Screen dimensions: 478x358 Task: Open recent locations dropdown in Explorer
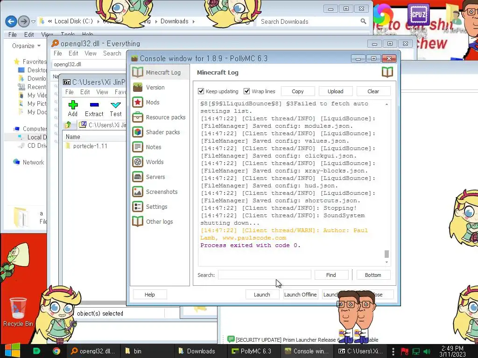tap(33, 21)
